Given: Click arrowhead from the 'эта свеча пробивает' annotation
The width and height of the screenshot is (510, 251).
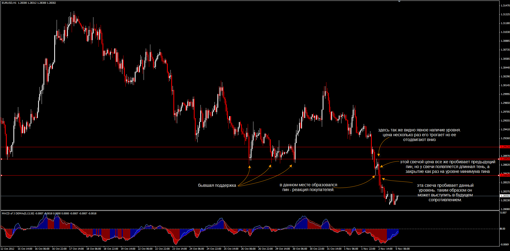Looking at the screenshot, I should click(383, 178).
